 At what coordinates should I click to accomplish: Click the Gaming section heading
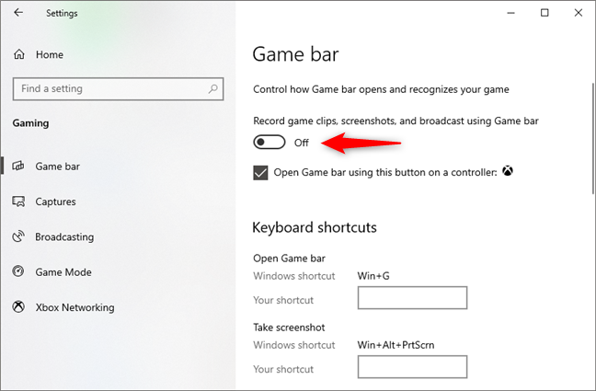[x=30, y=123]
